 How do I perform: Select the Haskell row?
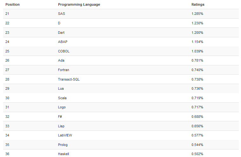(x=121, y=154)
